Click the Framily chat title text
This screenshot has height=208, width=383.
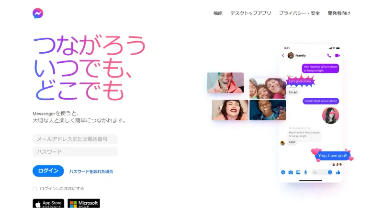(301, 56)
